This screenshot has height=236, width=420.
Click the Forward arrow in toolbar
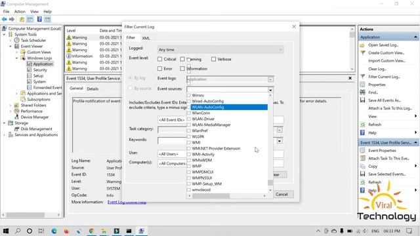click(12, 19)
